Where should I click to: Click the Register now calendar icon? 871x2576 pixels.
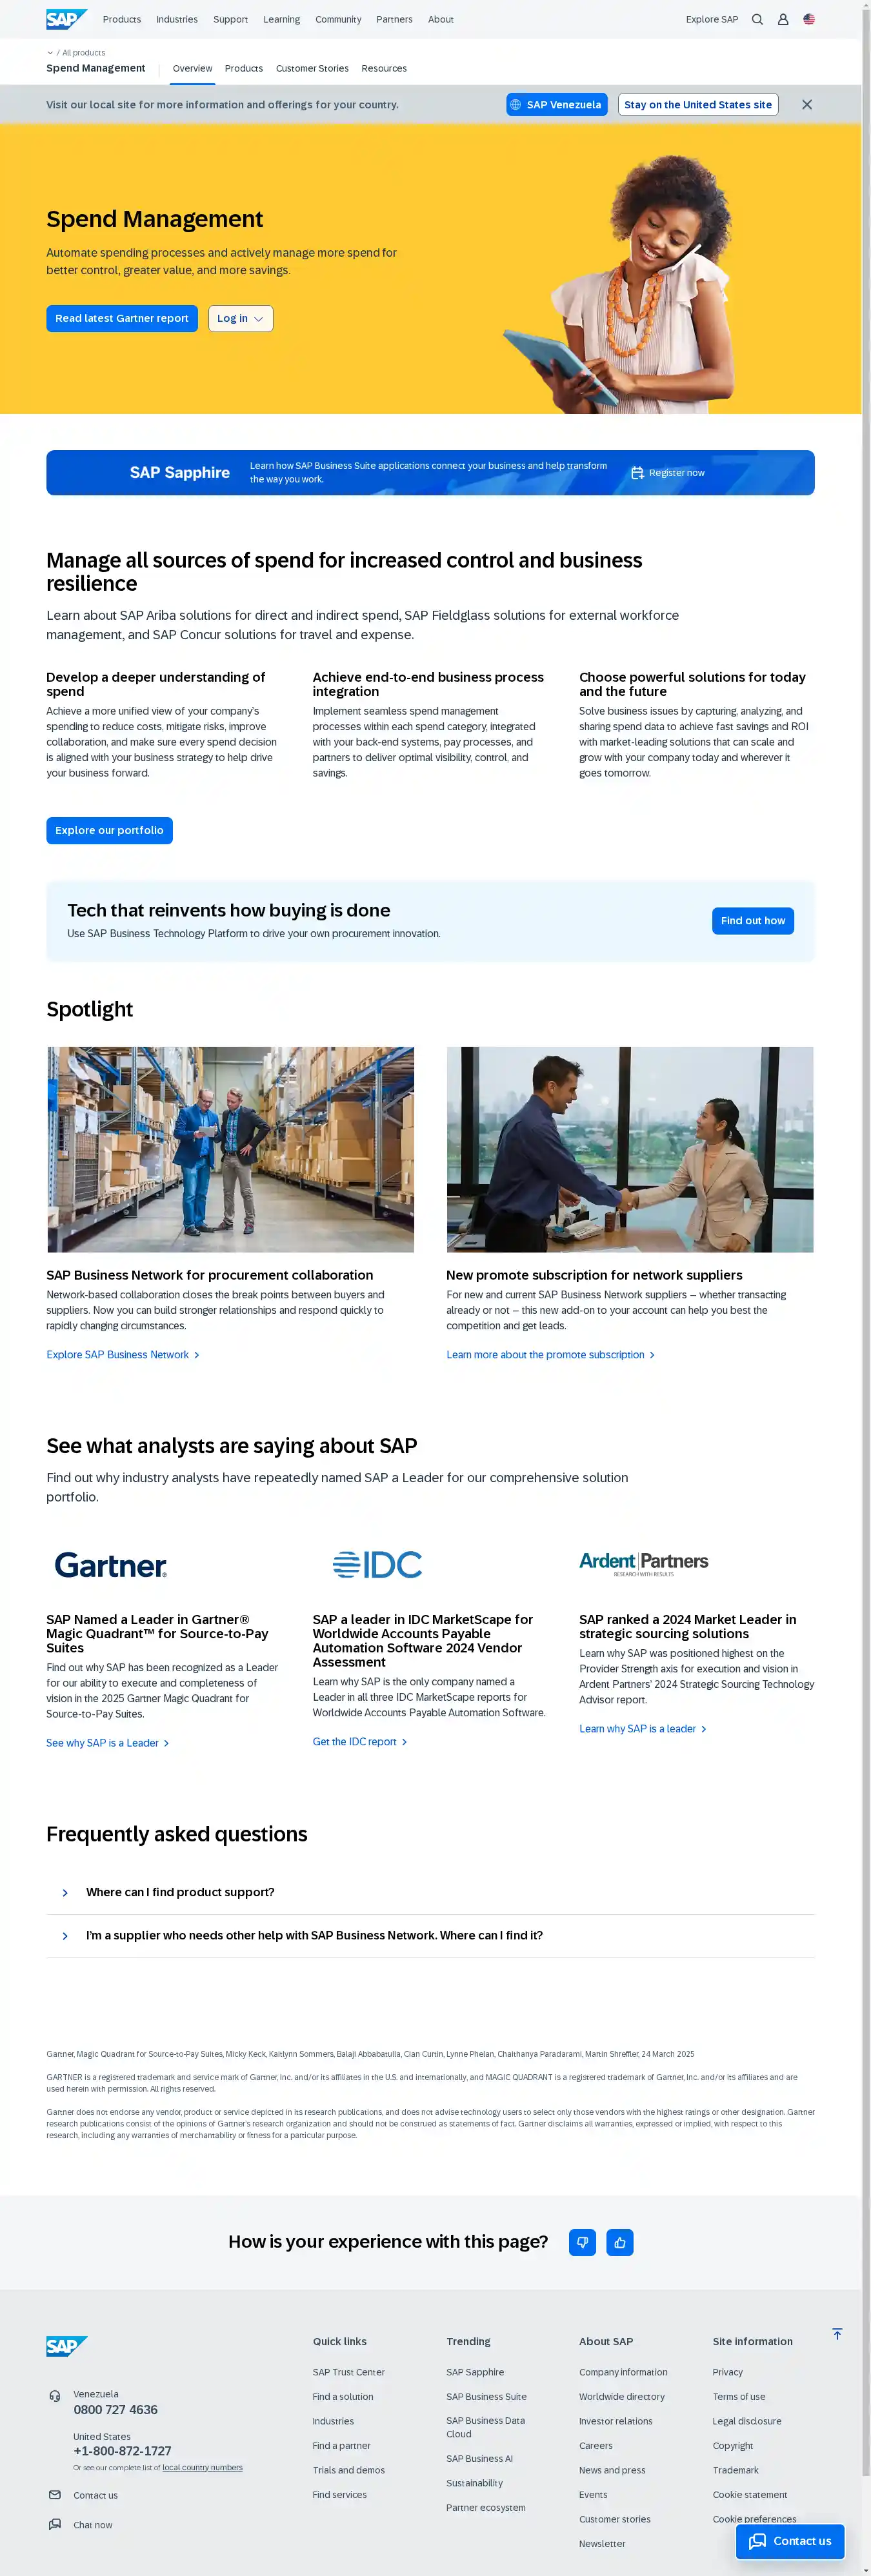(x=637, y=473)
